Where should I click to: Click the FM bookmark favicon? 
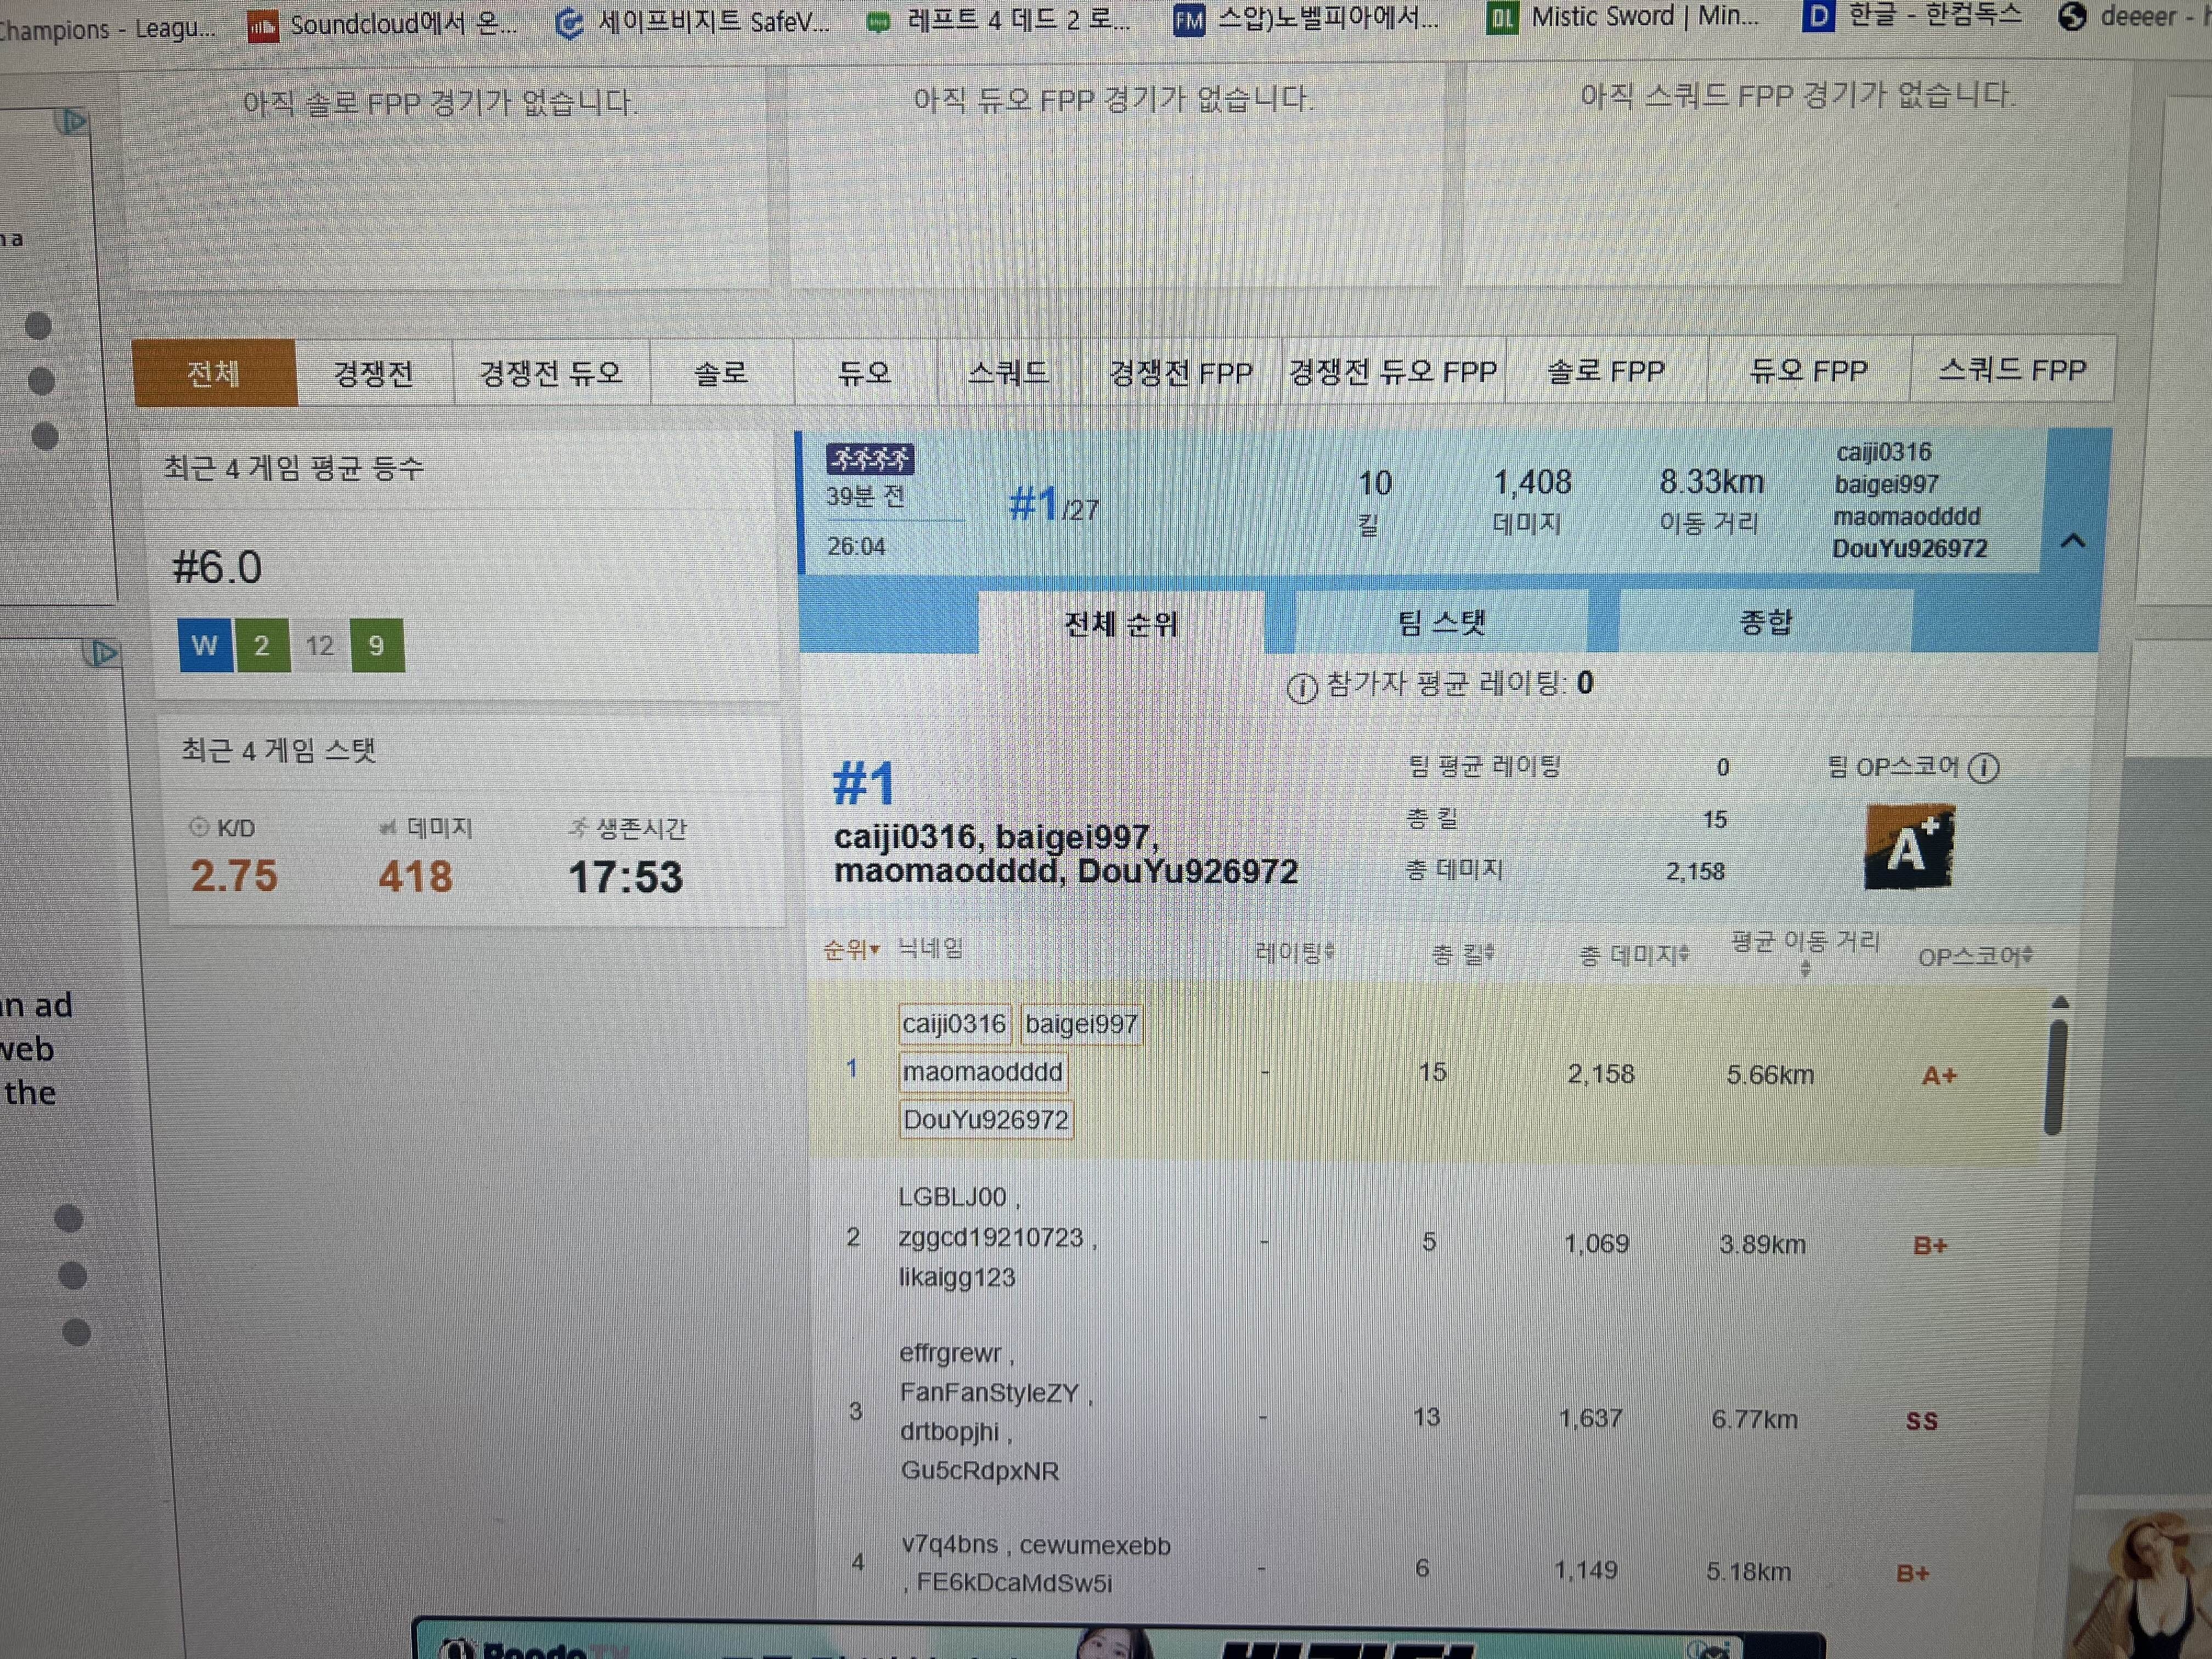point(1188,20)
